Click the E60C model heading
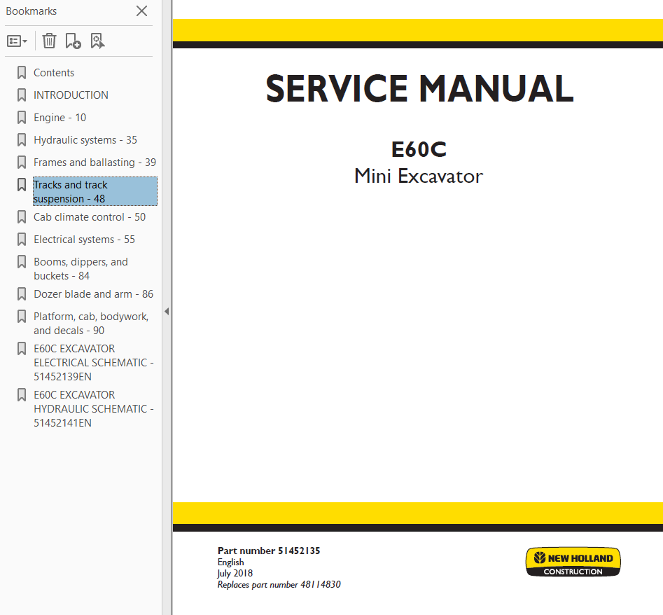Viewport: 663px width, 615px height. pyautogui.click(x=419, y=149)
